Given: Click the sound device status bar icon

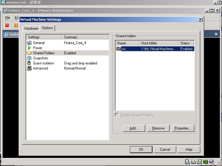Looking at the screenshot, I should (212, 162).
